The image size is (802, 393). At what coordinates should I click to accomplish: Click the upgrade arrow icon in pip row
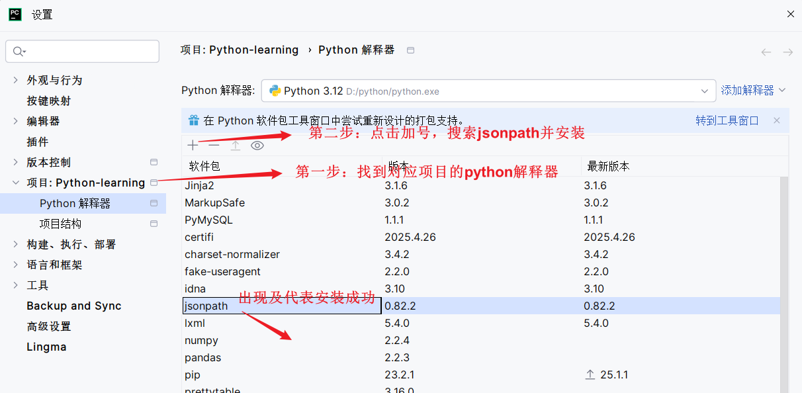[x=590, y=374]
